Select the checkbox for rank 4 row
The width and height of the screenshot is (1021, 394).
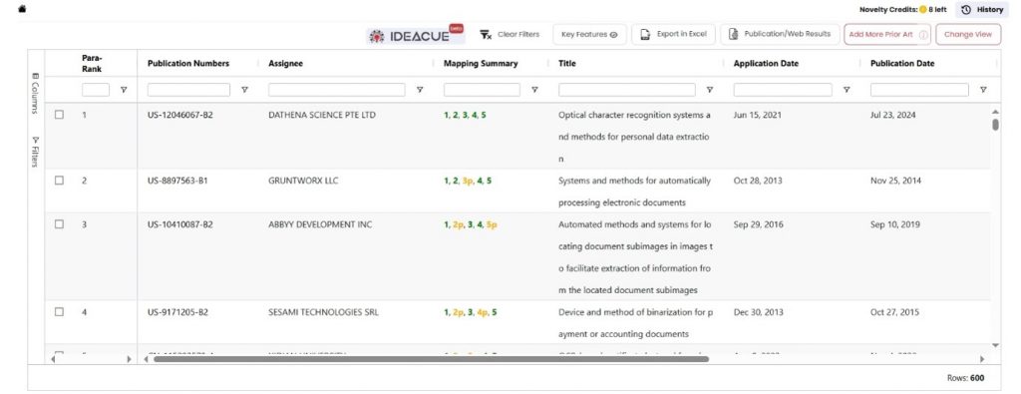(x=59, y=312)
